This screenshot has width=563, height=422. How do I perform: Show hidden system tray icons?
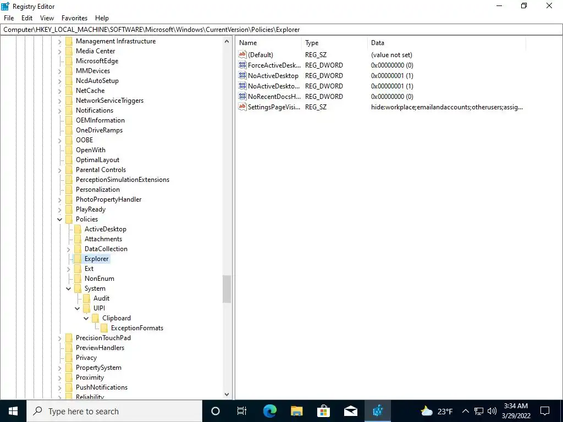465,411
